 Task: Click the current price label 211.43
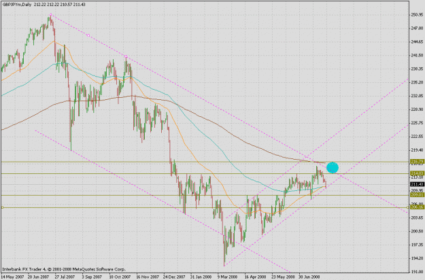417,184
